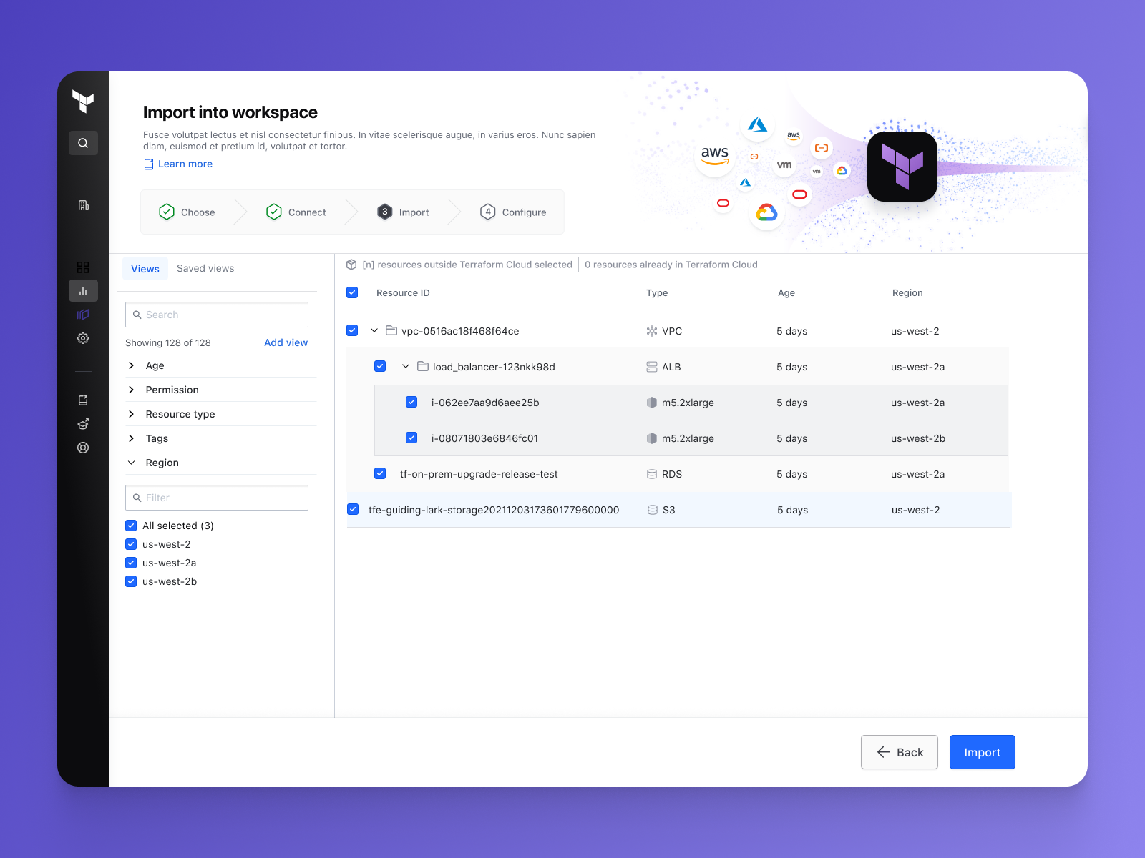This screenshot has width=1145, height=858.
Task: Collapse the Region filter section
Action: [x=132, y=462]
